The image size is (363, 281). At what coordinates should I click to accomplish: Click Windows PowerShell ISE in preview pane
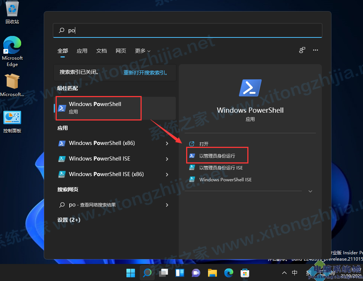click(225, 180)
